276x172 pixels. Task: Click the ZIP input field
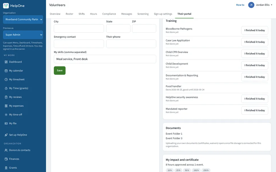[x=144, y=28]
